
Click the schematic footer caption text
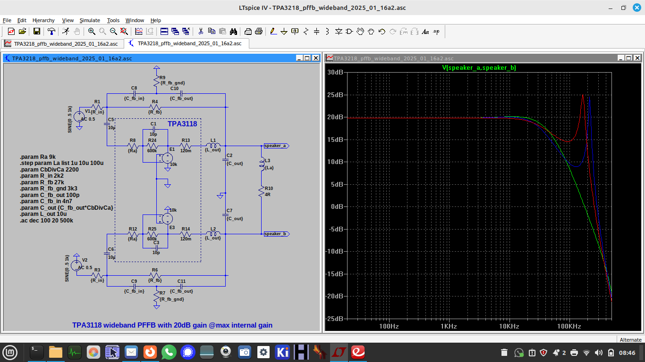[172, 325]
